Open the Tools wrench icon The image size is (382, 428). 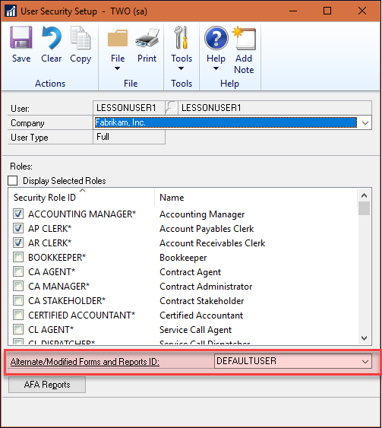(182, 37)
